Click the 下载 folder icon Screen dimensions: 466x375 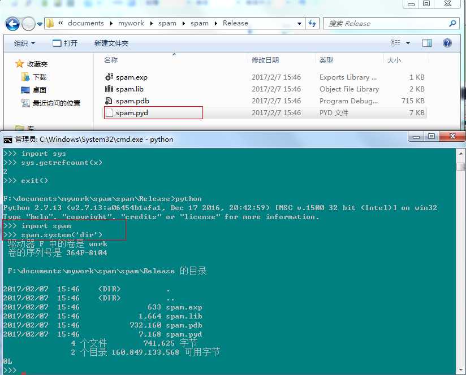pos(25,77)
